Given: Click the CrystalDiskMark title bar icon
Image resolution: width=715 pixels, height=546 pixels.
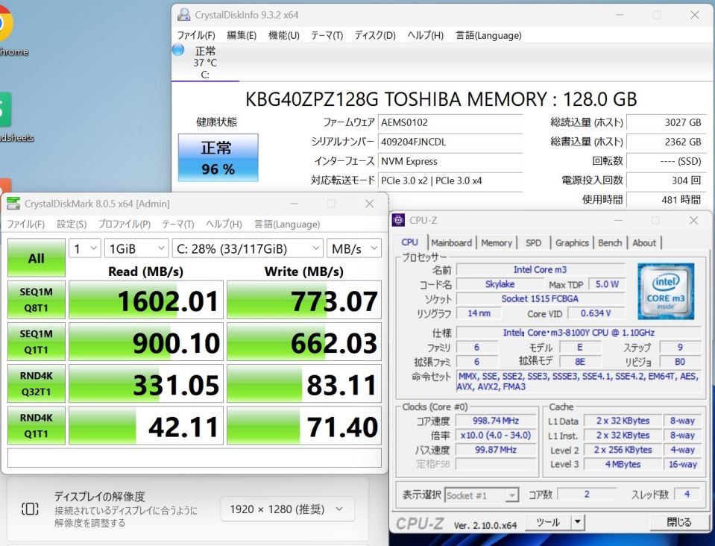Looking at the screenshot, I should [x=13, y=204].
